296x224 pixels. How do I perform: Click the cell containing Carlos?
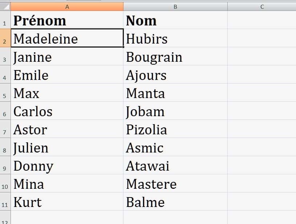(x=67, y=111)
